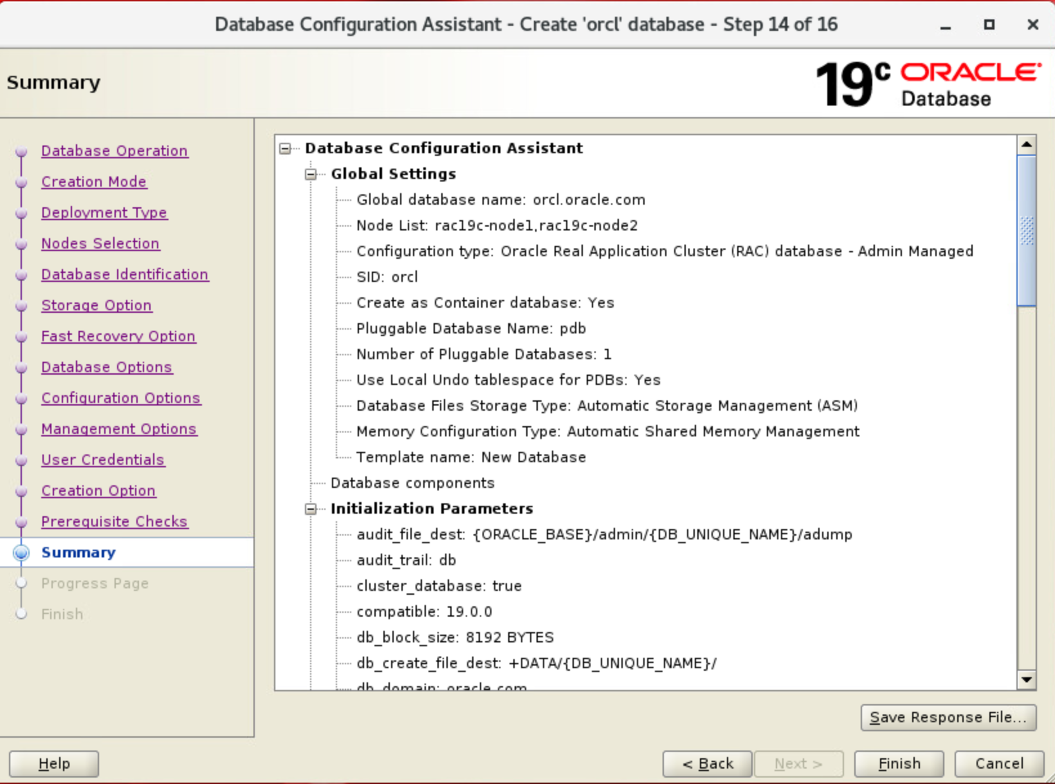The image size is (1055, 784).
Task: Click the Save Response File button
Action: 948,717
